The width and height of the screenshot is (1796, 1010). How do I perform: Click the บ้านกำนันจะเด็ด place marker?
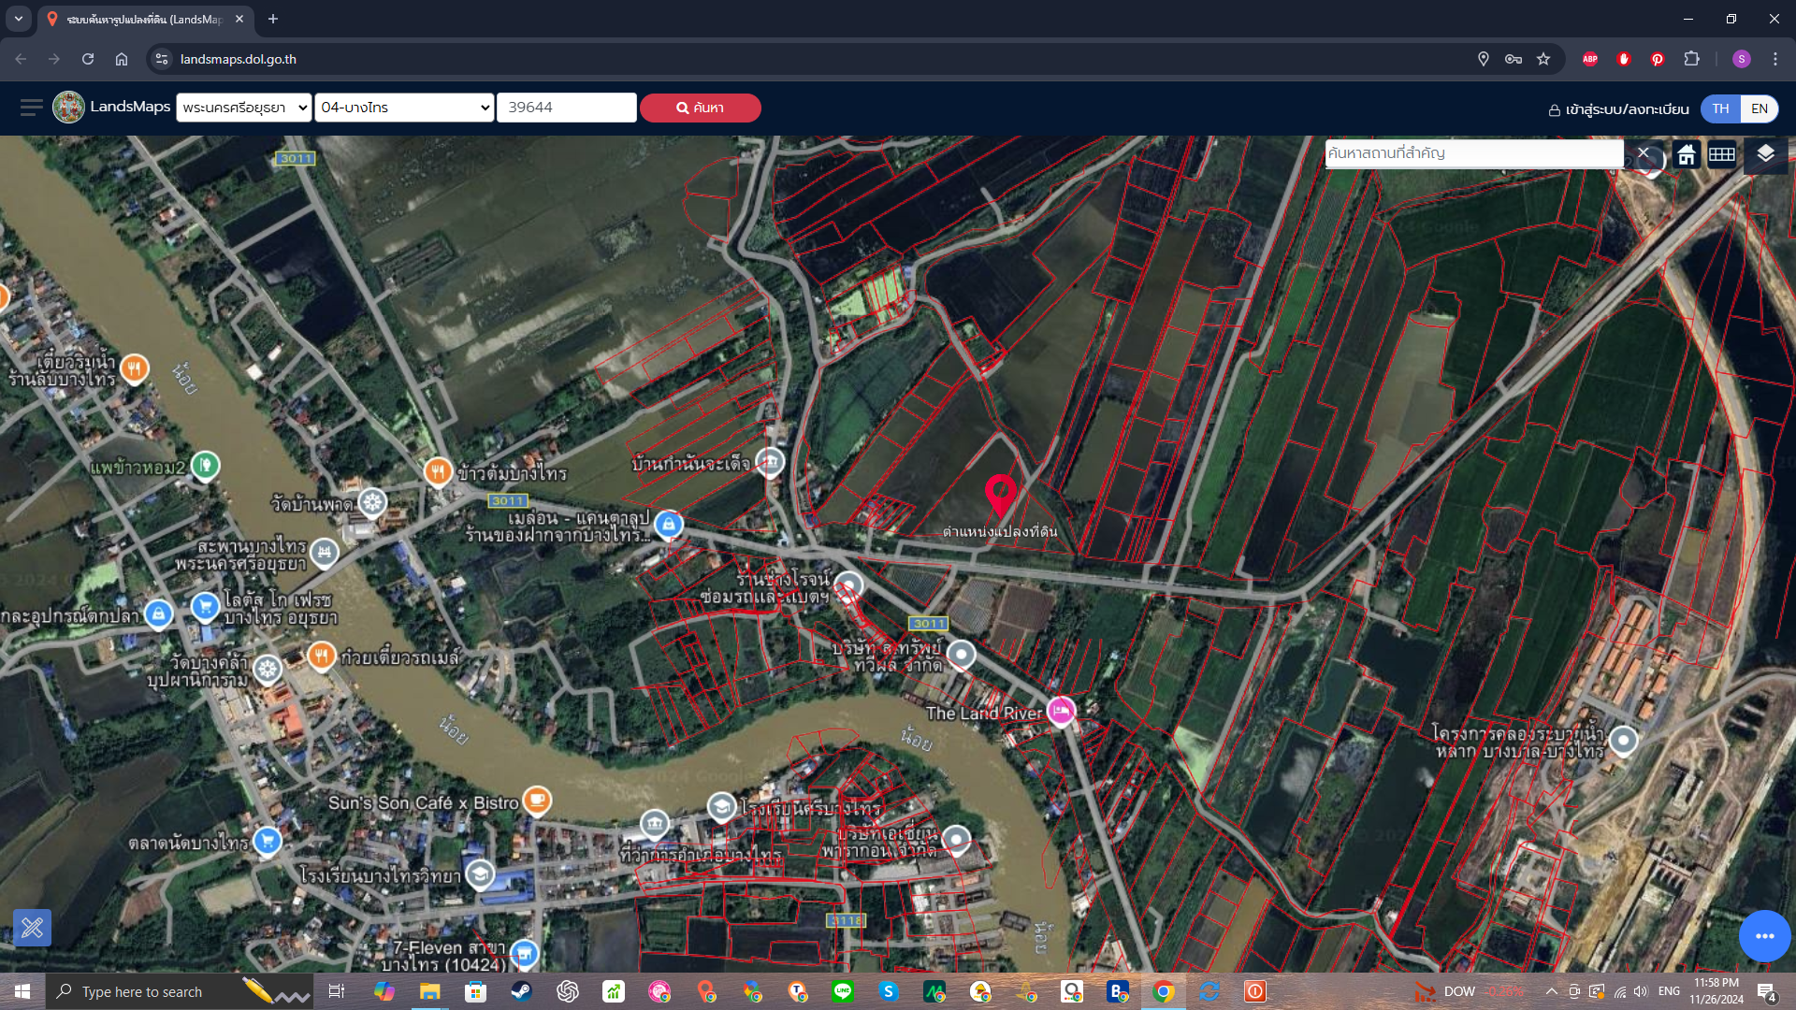770,461
